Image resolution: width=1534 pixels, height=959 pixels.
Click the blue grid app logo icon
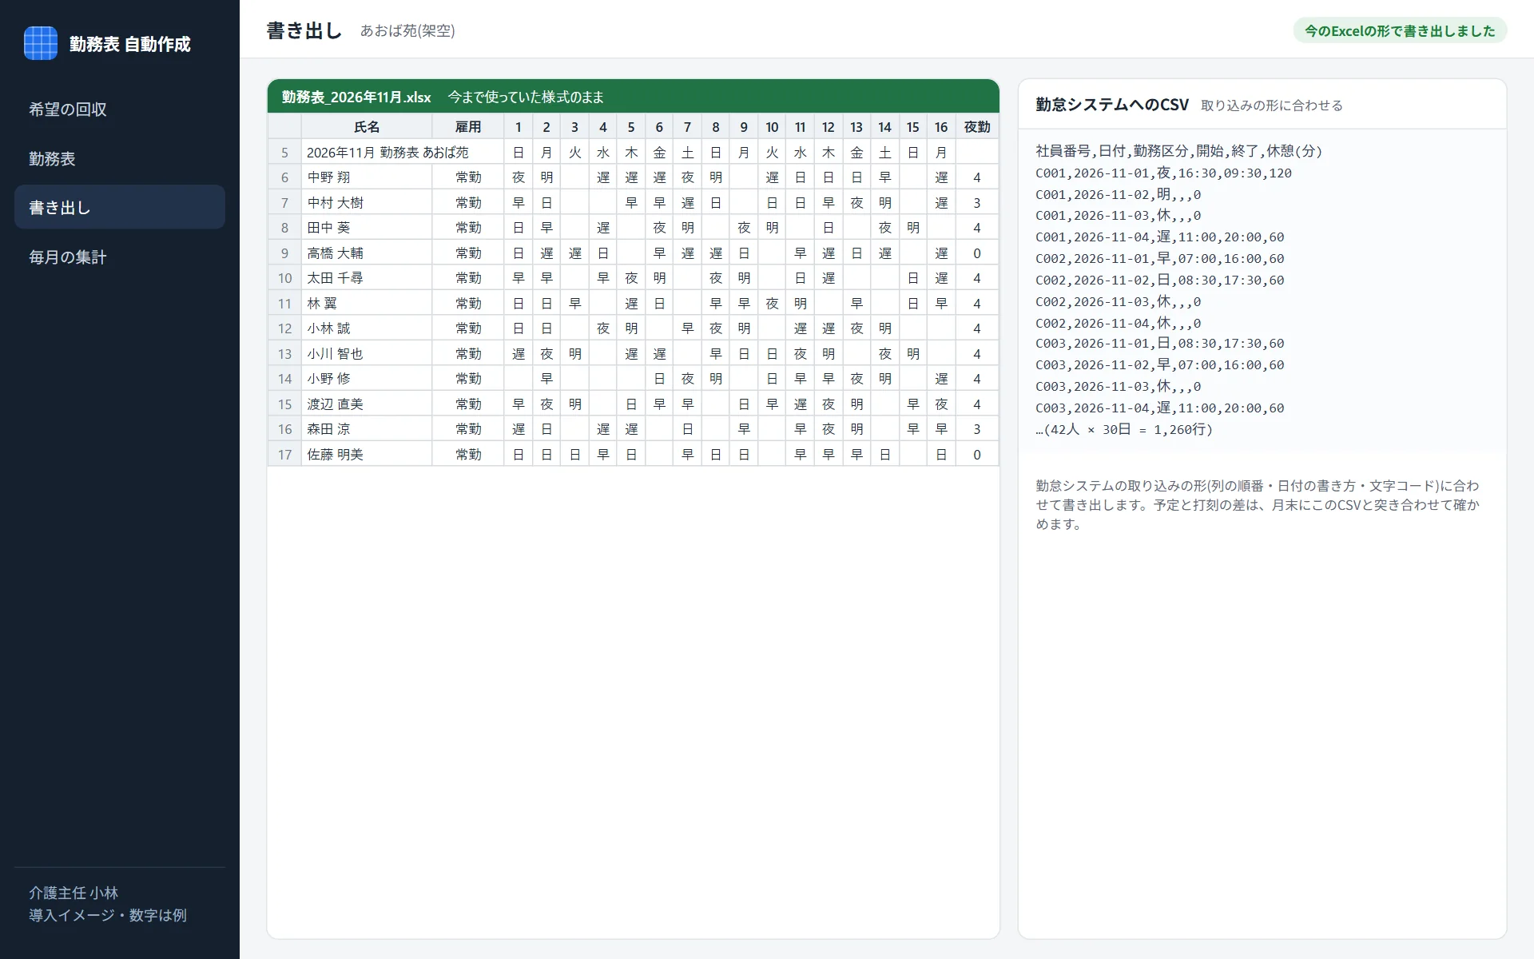(x=41, y=43)
